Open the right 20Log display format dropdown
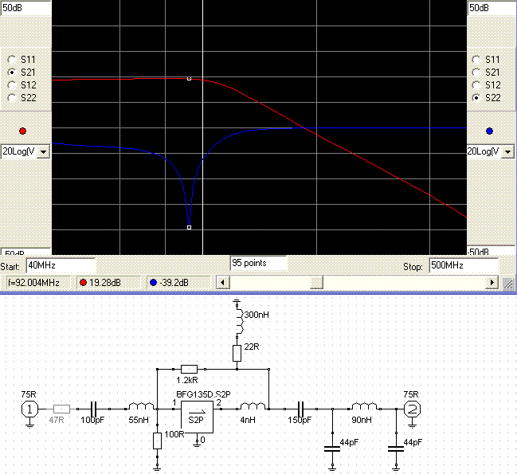Screen dimensions: 517x474 [507, 152]
